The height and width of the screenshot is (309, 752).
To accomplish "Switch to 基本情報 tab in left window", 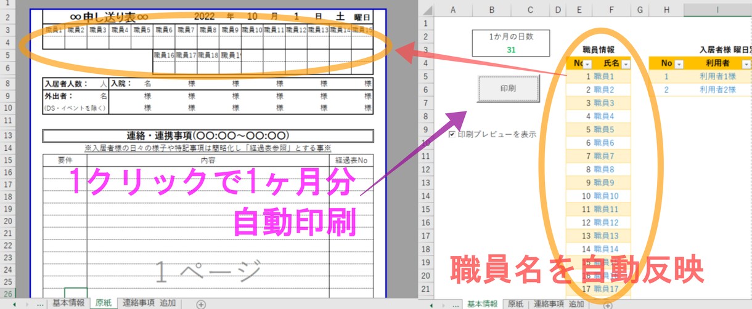I will 68,303.
